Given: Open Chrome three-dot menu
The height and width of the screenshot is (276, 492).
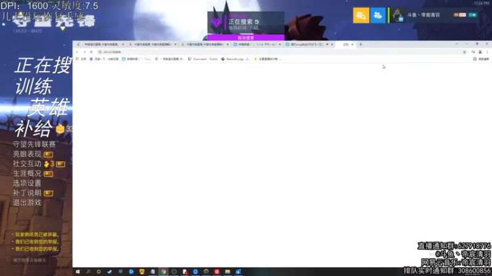Looking at the screenshot, I should (487, 52).
